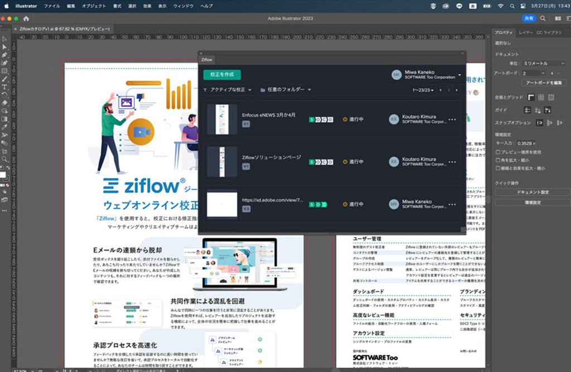Enable 線幅と効果を拡大・縮小 checkbox
This screenshot has height=372, width=571.
498,168
